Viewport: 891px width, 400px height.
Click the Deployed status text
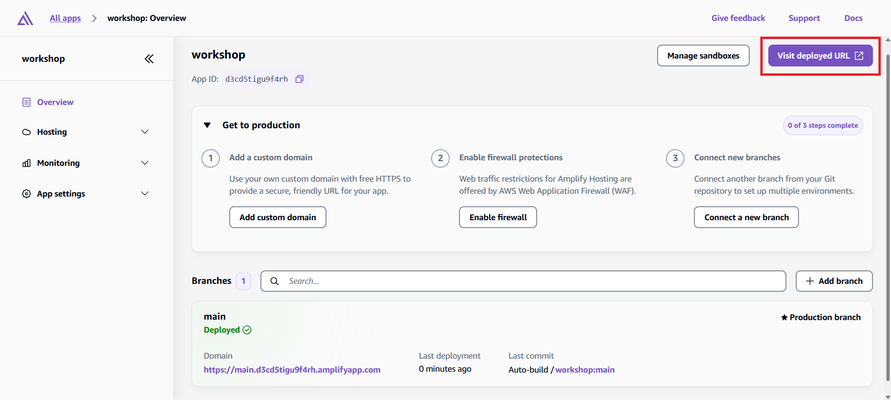coord(222,330)
